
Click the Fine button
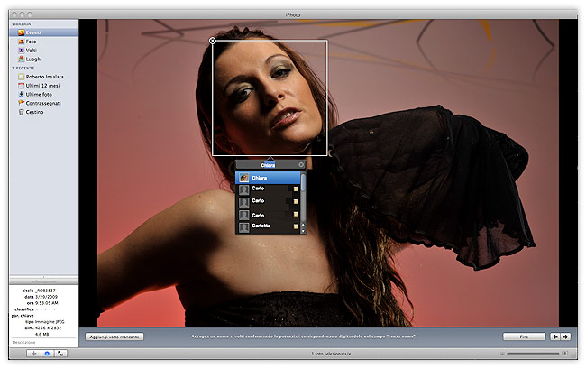click(x=524, y=337)
